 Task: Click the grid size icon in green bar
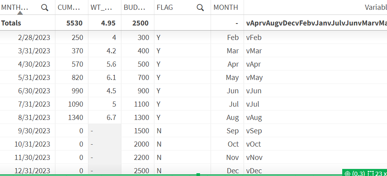click(371, 173)
